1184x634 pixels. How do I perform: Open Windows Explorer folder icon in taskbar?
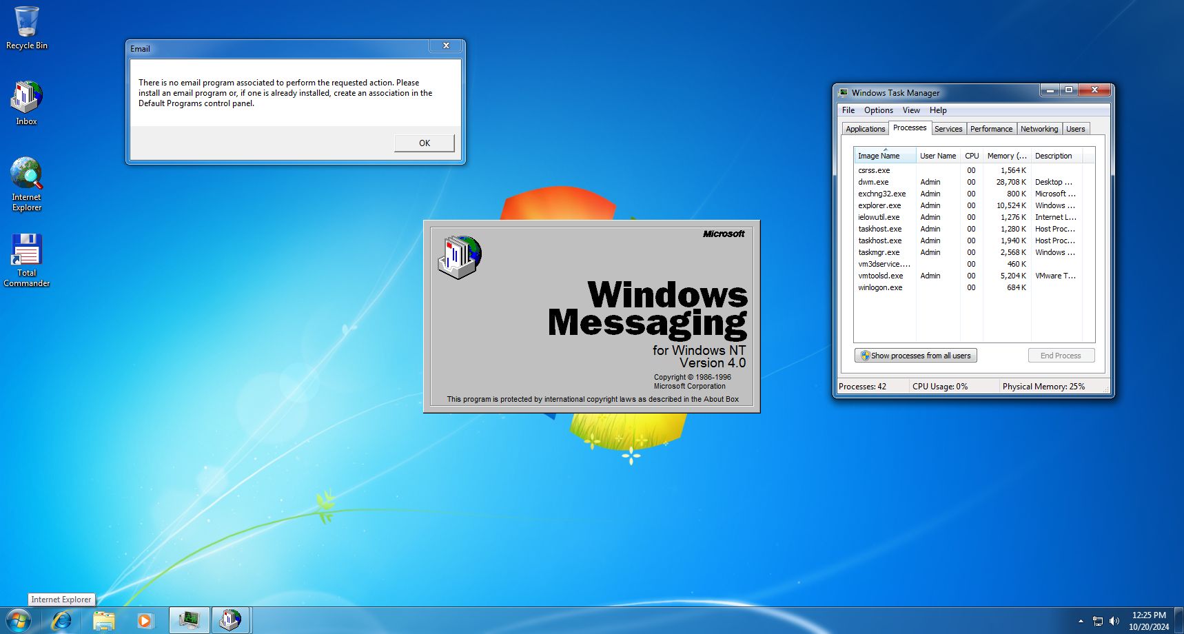pyautogui.click(x=103, y=620)
